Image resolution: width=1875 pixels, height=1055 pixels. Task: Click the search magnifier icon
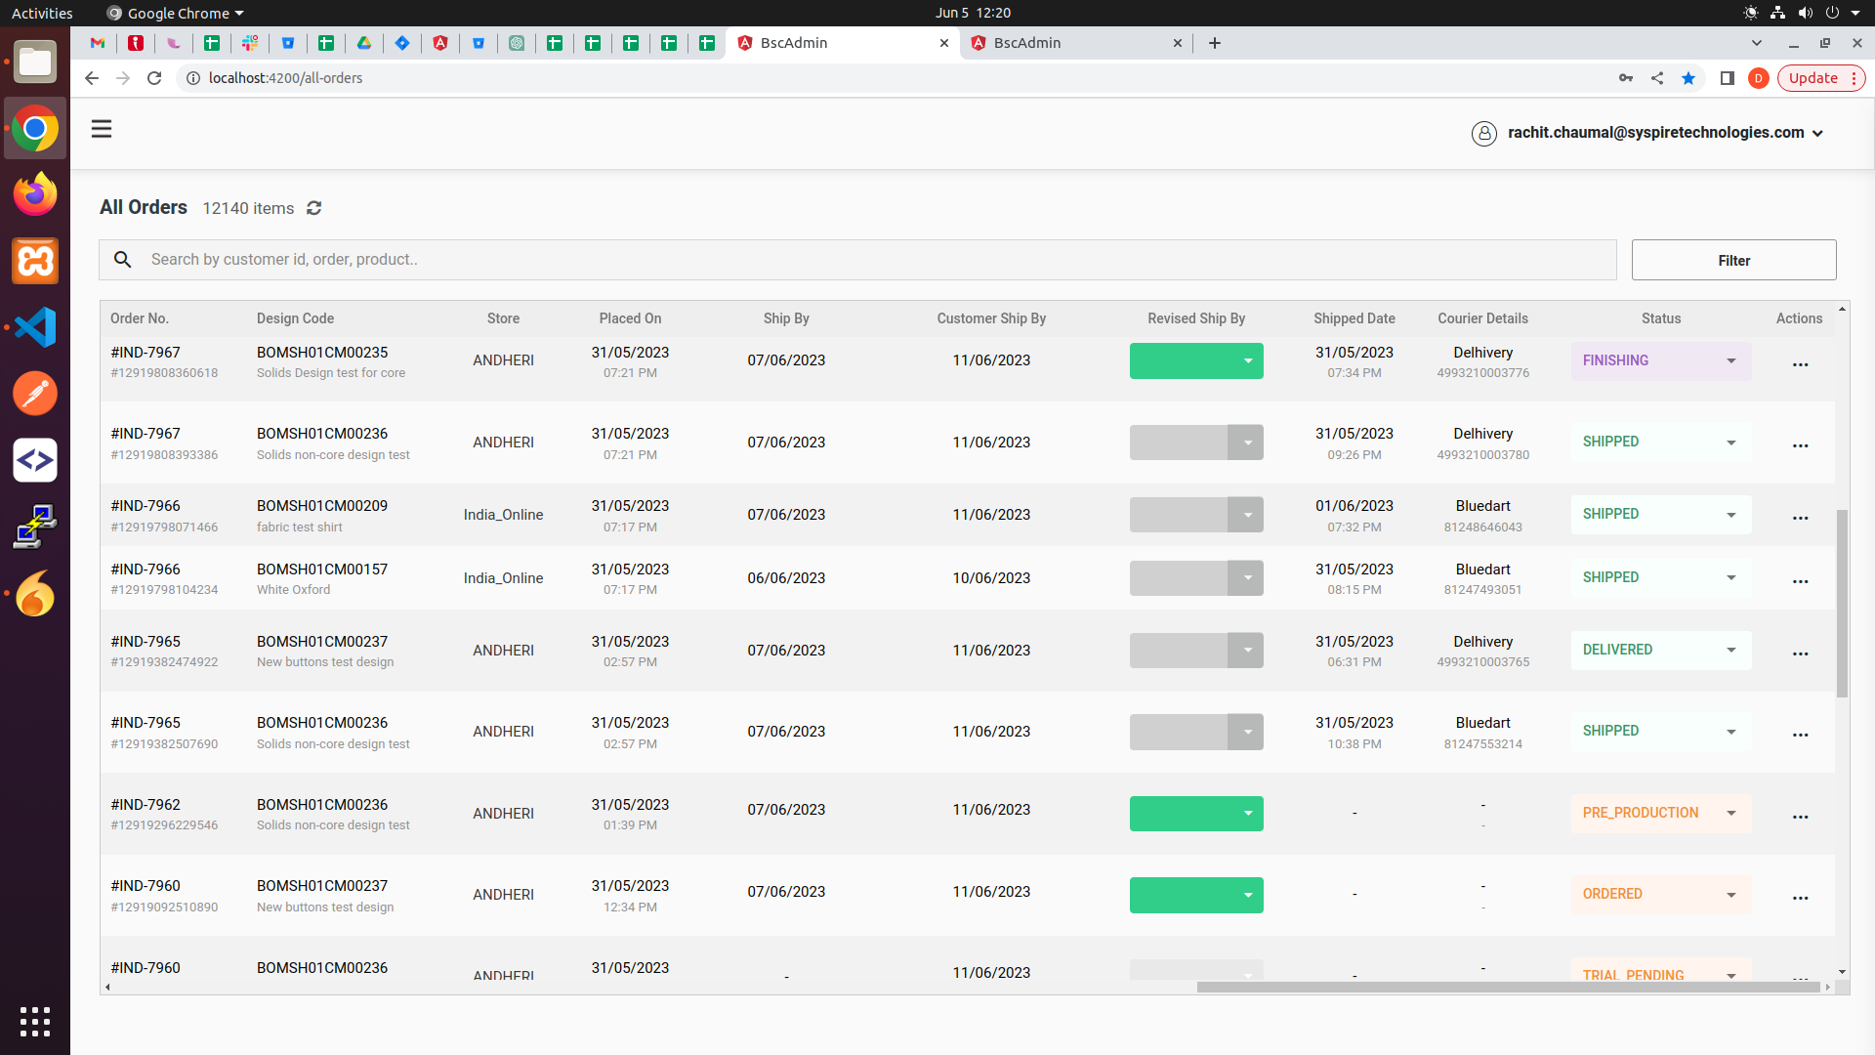click(122, 260)
